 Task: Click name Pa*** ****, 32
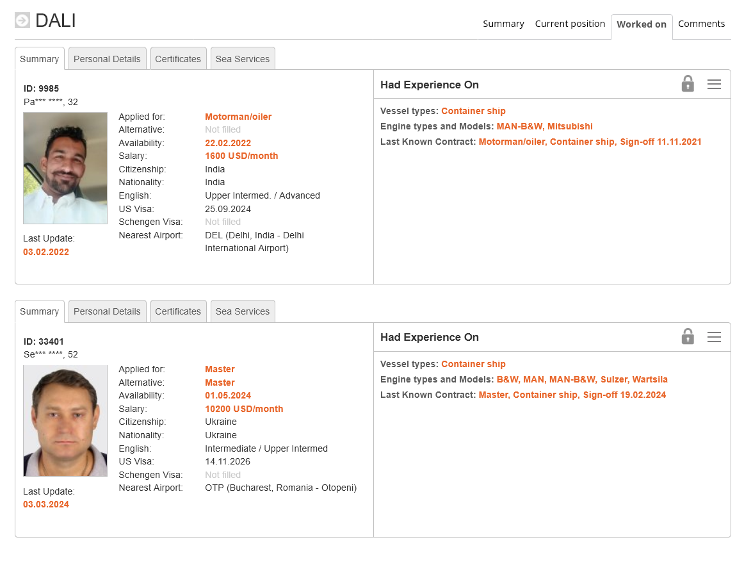coord(51,102)
